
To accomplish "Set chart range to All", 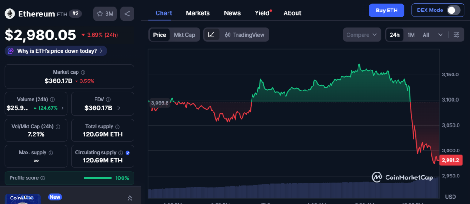I will [x=426, y=35].
